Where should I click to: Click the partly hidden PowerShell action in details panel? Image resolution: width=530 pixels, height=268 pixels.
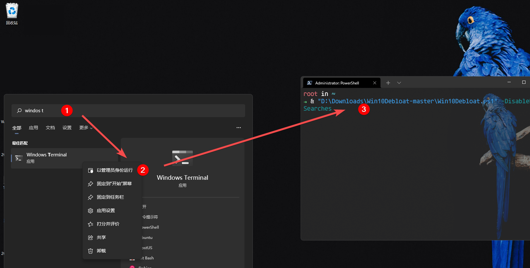coord(150,227)
